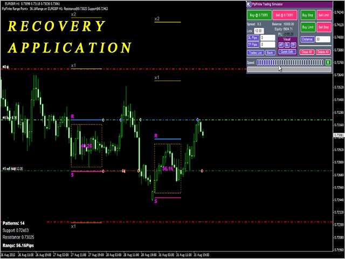Place a Buy Limit order
The height and width of the screenshot is (259, 345).
(x=308, y=28)
